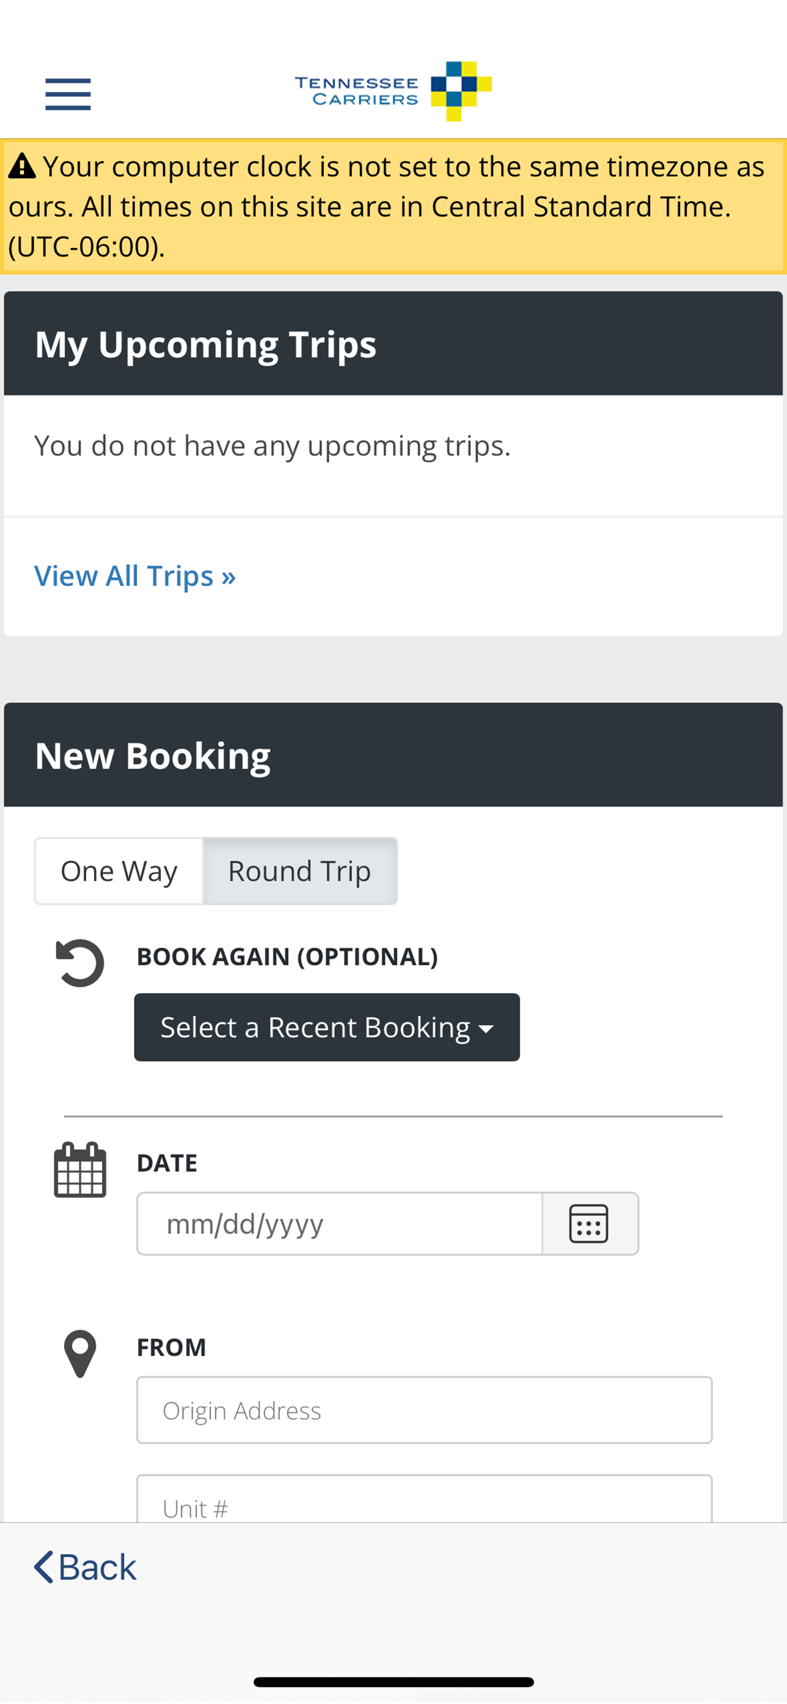Tap the Tennessee Carriers logo
The width and height of the screenshot is (787, 1704).
pos(393,91)
